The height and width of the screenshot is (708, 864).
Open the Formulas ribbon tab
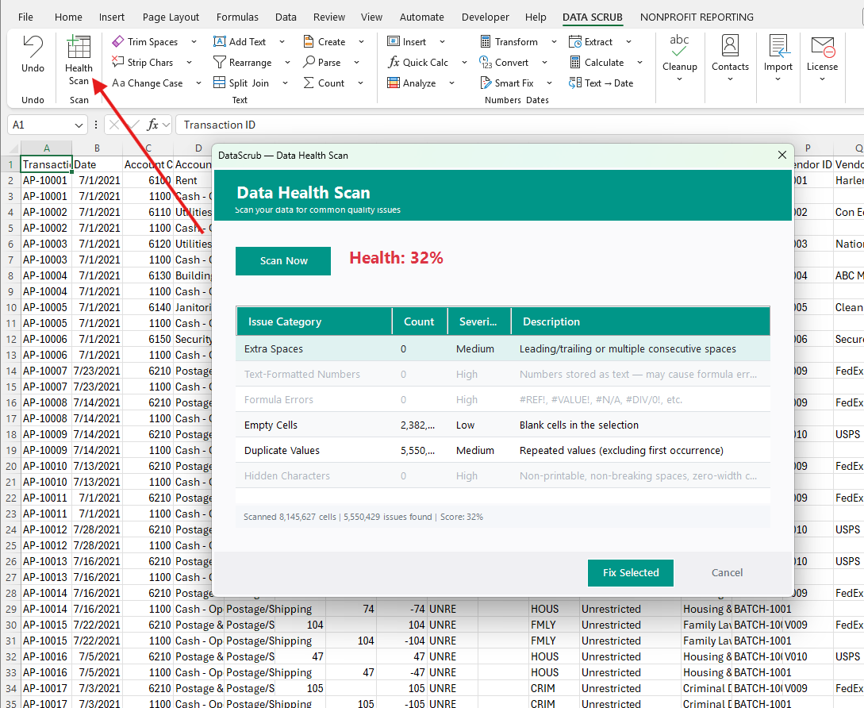tap(237, 16)
